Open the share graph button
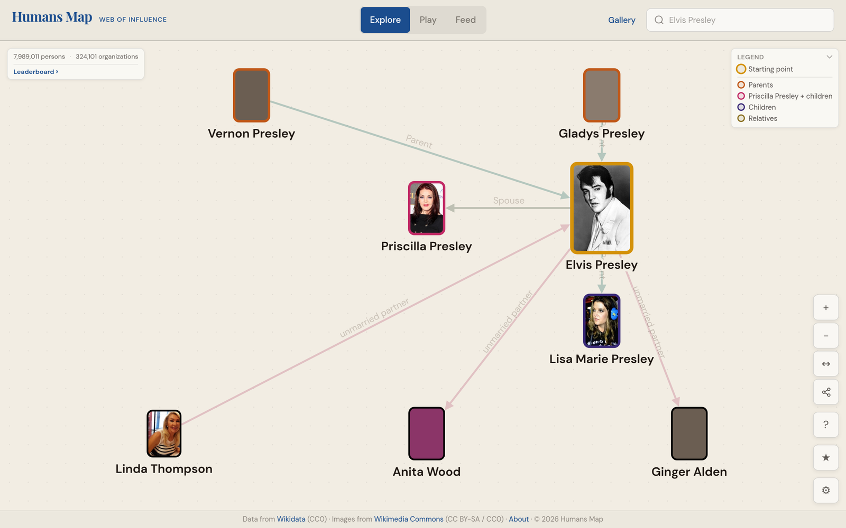Image resolution: width=846 pixels, height=528 pixels. [x=826, y=392]
